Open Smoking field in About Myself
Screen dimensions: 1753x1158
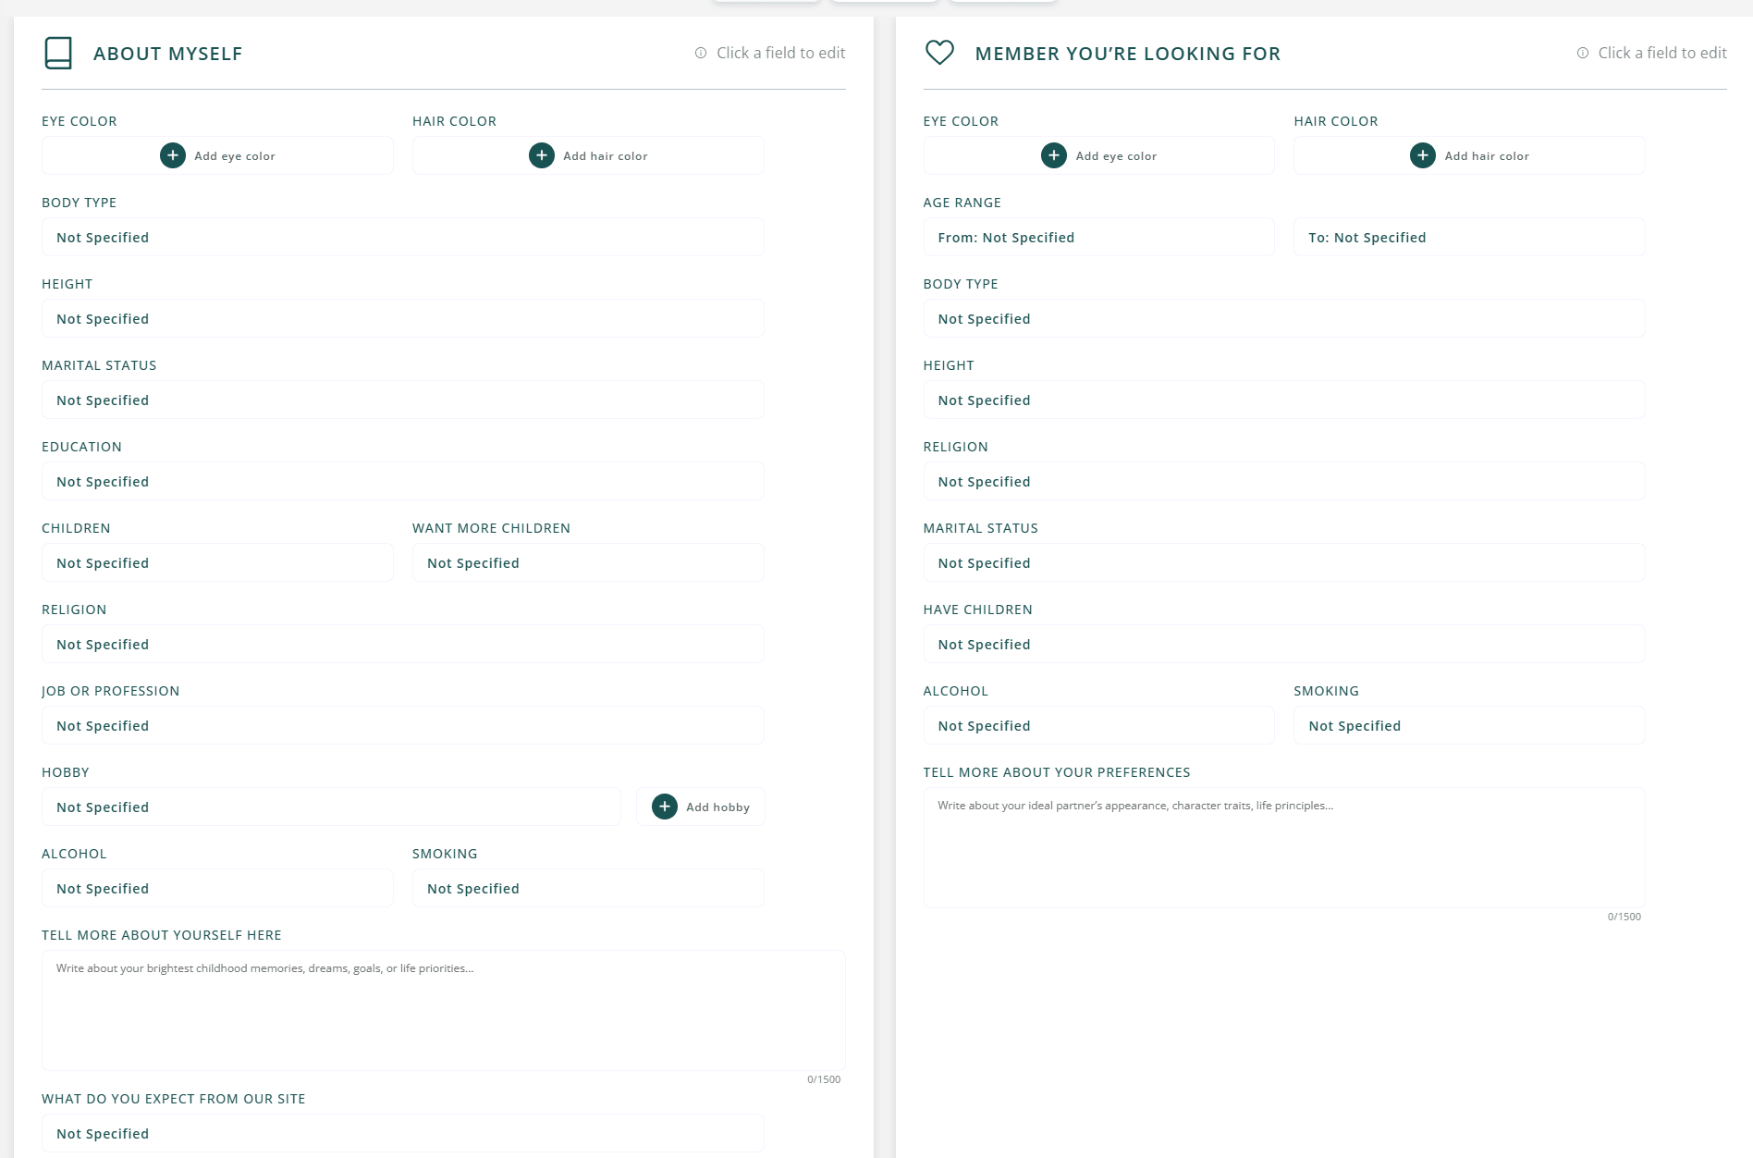tap(588, 888)
